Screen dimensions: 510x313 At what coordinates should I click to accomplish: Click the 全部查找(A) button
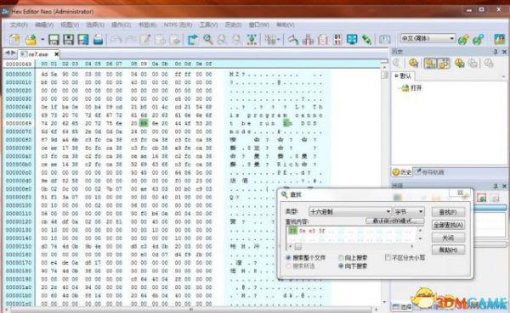tap(448, 225)
